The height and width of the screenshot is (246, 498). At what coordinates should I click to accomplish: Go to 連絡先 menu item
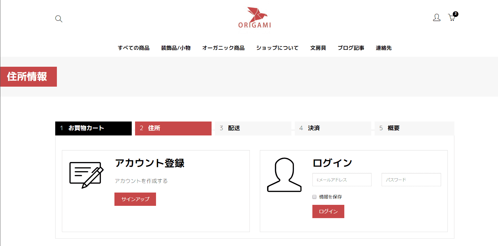(x=384, y=48)
